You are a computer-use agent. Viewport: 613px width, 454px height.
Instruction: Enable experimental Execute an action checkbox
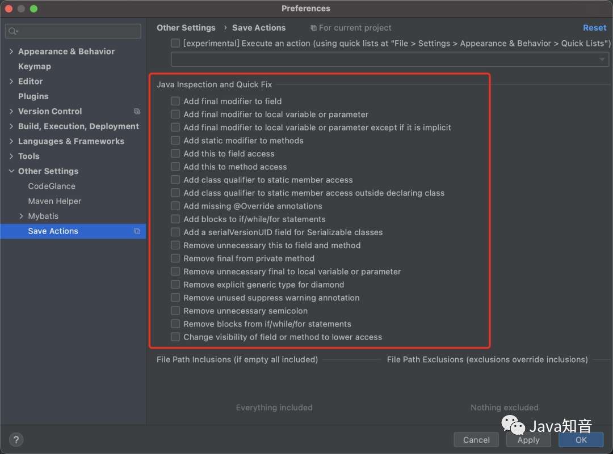(x=175, y=43)
